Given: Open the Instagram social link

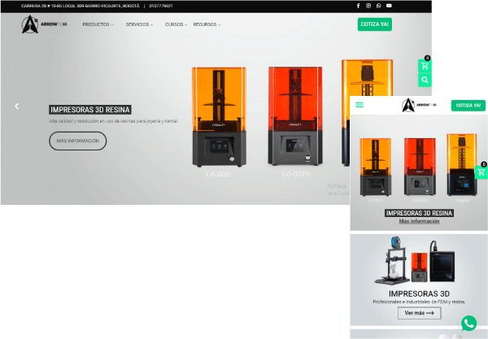Looking at the screenshot, I should coord(368,6).
